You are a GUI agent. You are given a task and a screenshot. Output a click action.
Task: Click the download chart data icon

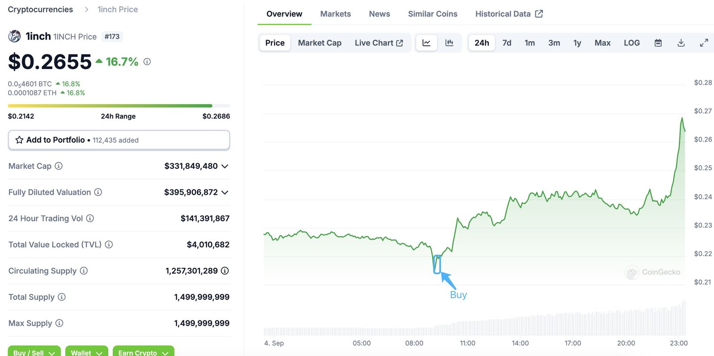click(x=681, y=43)
